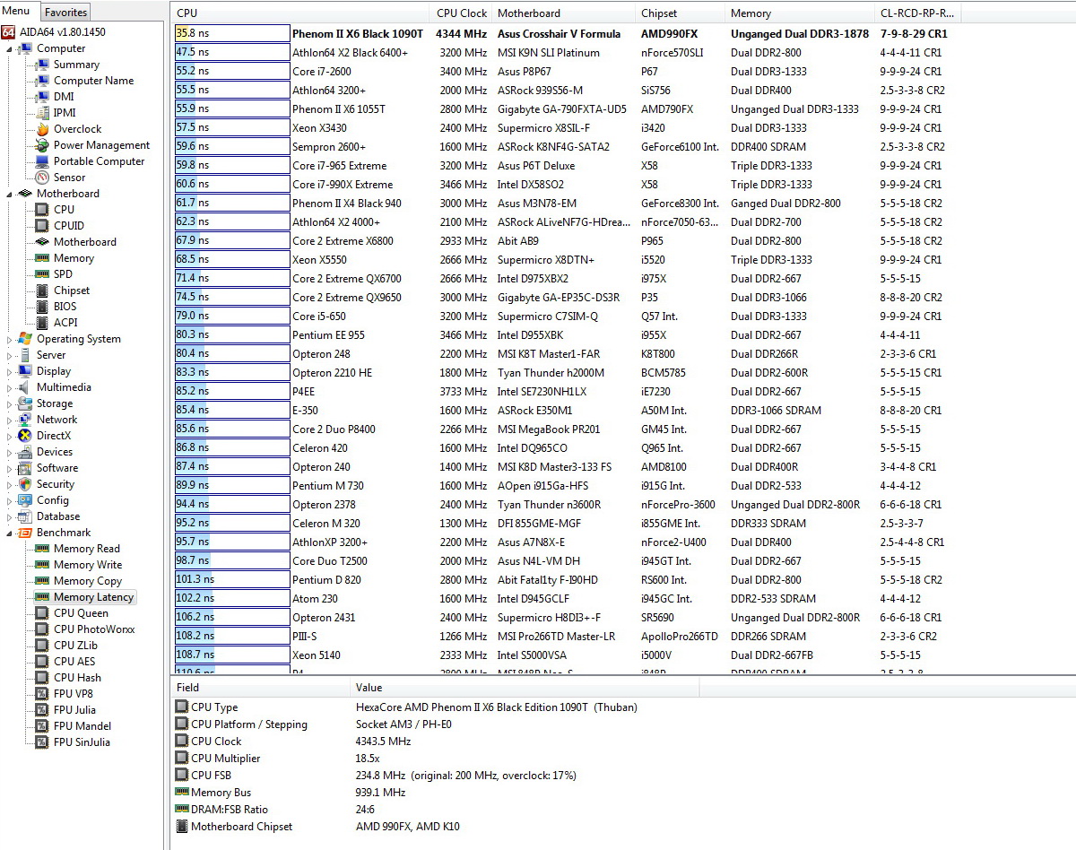Select the Computer Name icon
The width and height of the screenshot is (1076, 850).
(41, 81)
